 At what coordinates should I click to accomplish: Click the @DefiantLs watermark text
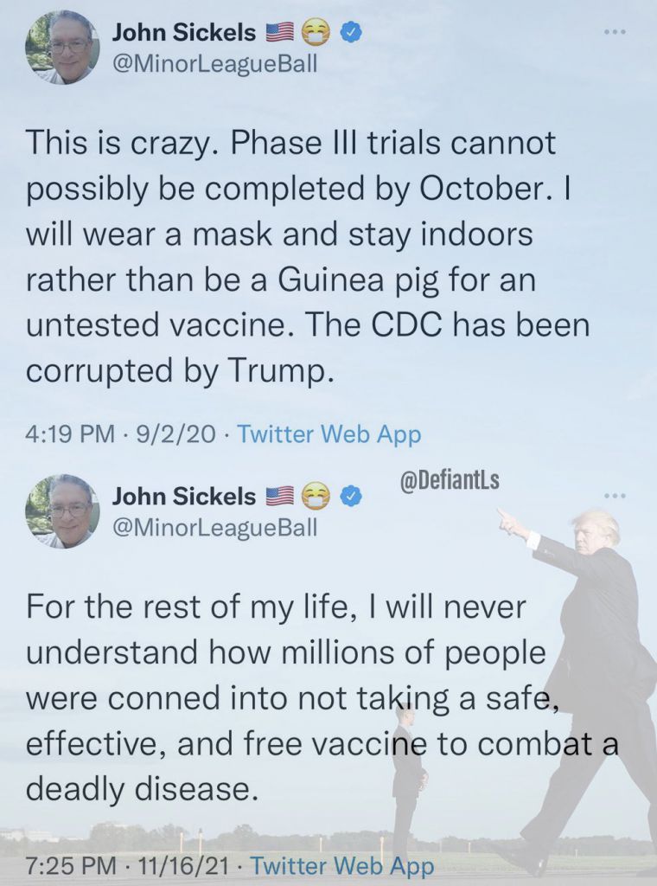450,481
